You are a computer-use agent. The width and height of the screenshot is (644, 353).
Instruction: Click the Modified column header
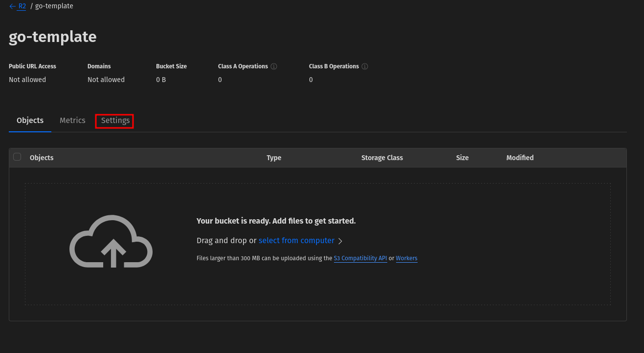[520, 158]
